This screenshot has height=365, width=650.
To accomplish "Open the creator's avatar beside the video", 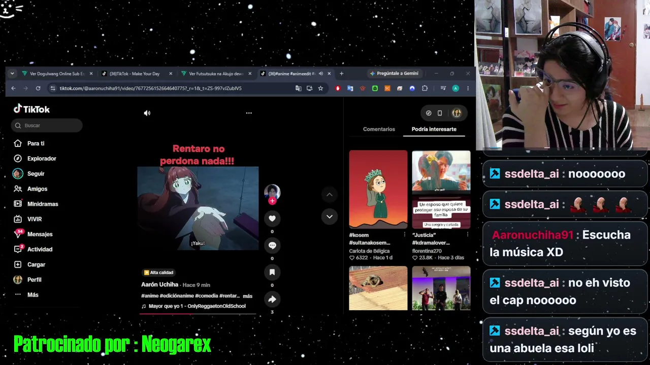I will coord(272,192).
